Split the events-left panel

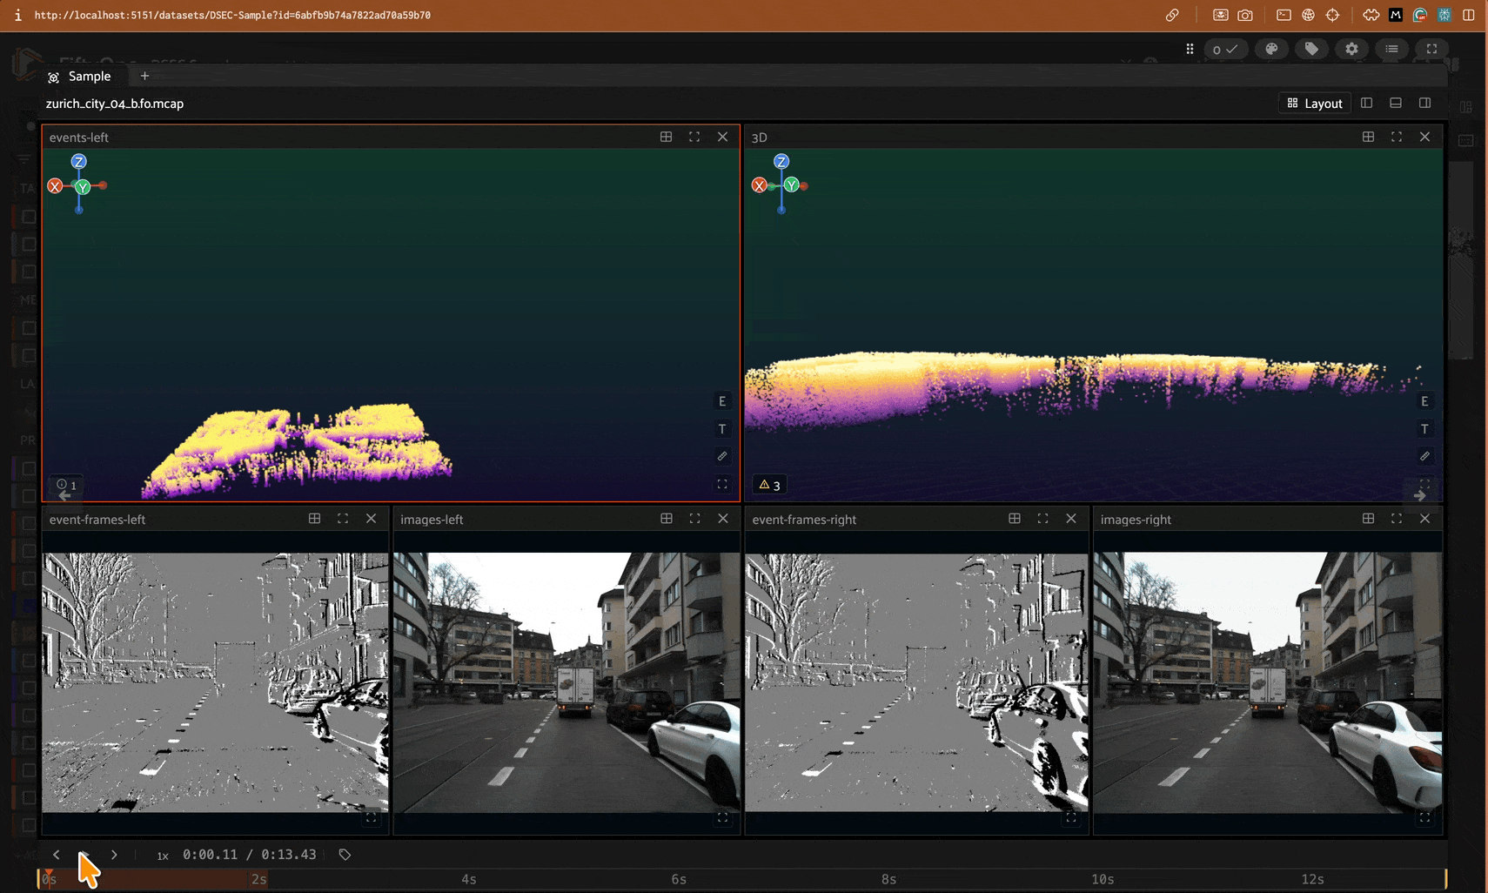tap(666, 137)
